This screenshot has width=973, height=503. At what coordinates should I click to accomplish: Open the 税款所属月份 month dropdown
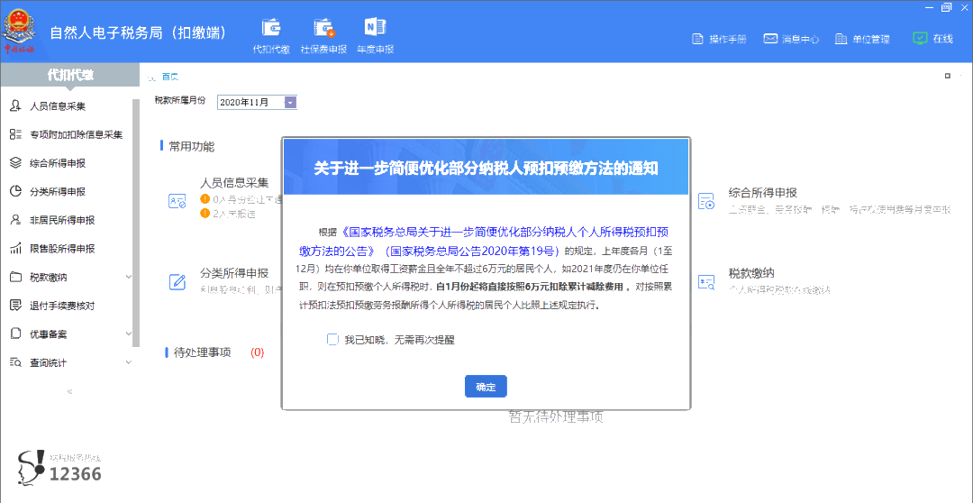tap(290, 103)
